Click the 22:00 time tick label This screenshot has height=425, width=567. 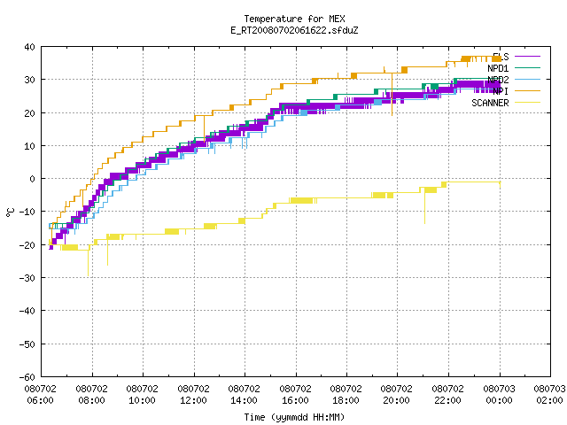[448, 400]
